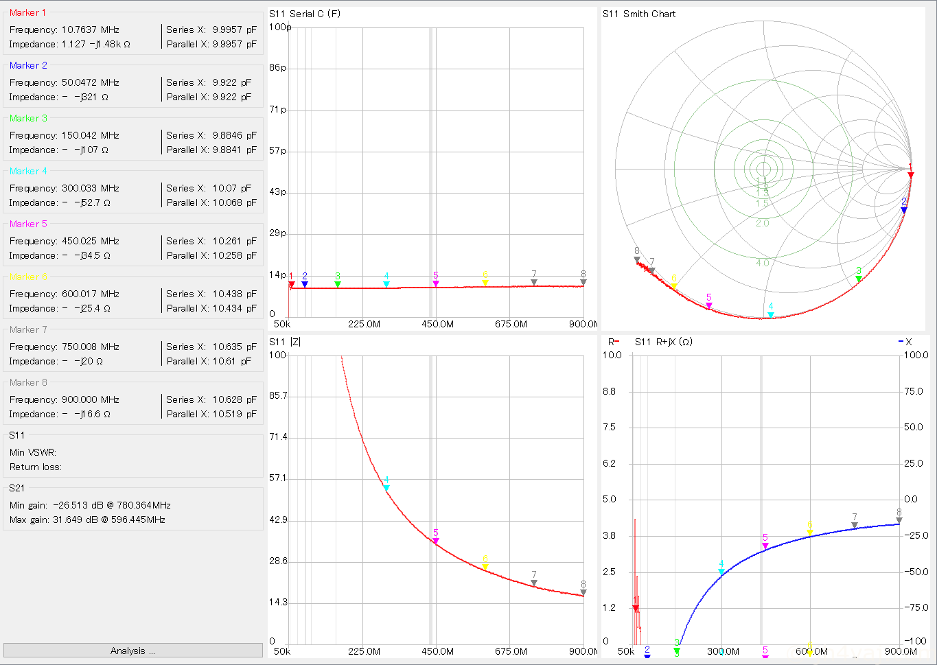The height and width of the screenshot is (665, 937).
Task: Click Marker 4 frequency value 300.033 MHz
Action: (91, 188)
